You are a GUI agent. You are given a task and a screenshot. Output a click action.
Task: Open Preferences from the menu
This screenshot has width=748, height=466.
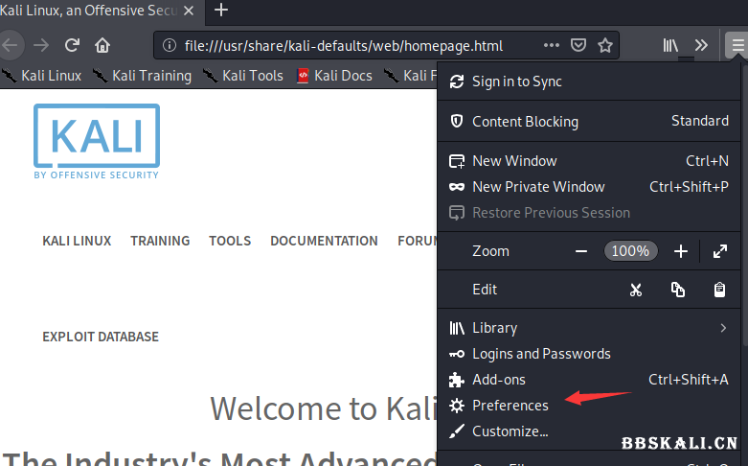point(510,406)
